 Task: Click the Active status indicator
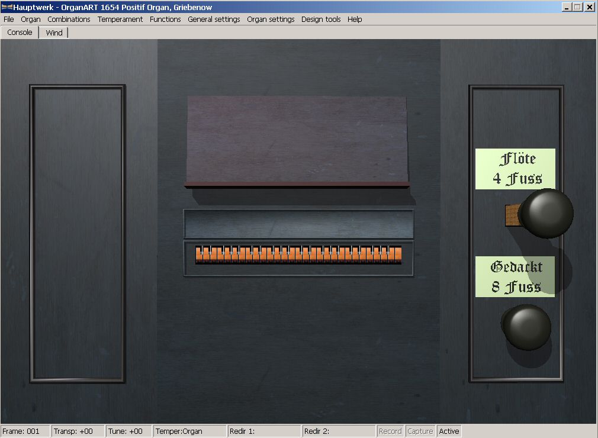(449, 431)
